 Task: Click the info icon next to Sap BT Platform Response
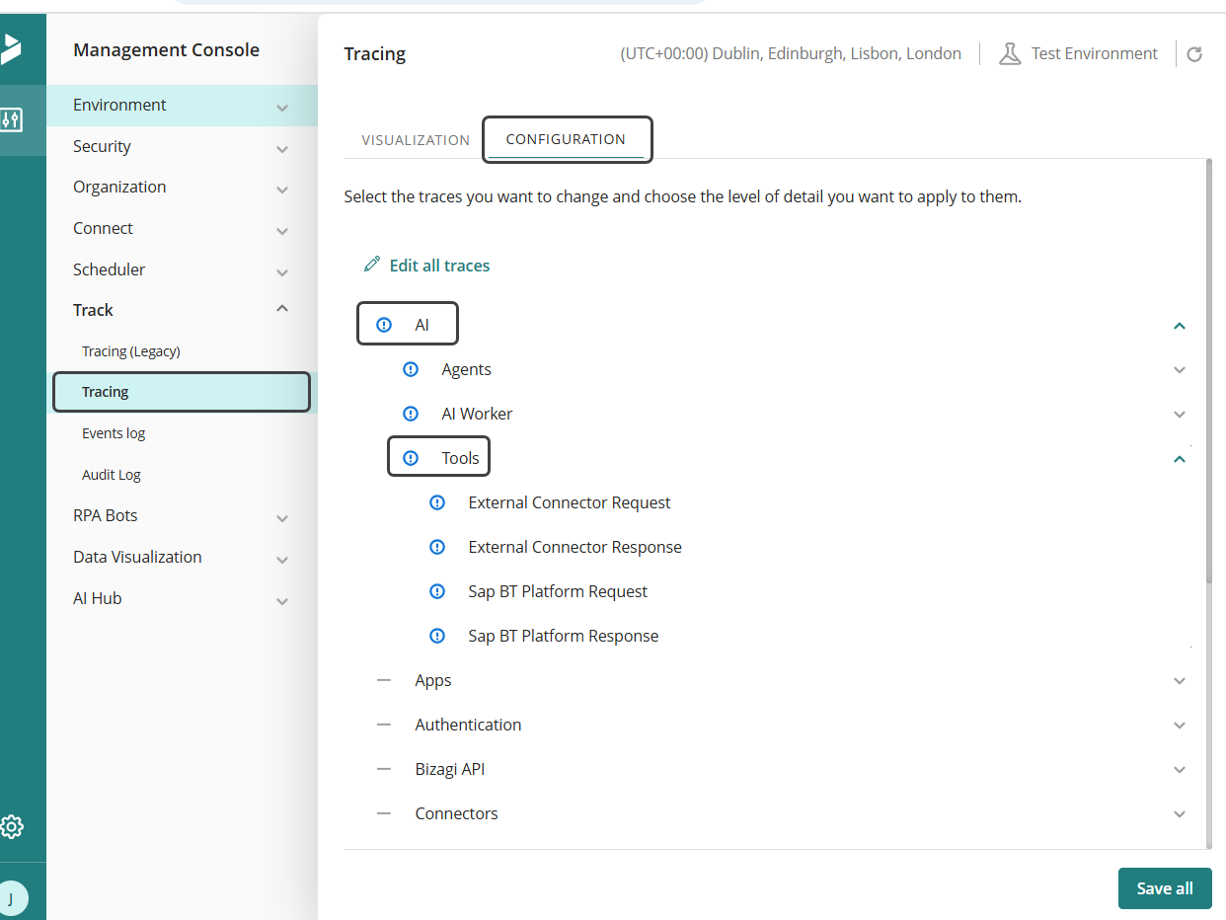(x=437, y=636)
